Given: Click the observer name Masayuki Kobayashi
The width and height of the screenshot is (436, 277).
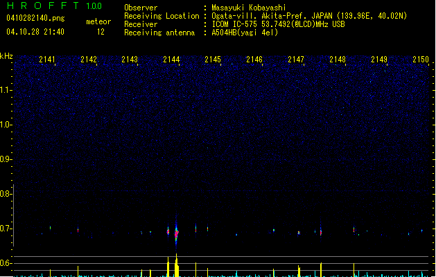Looking at the screenshot, I should [249, 8].
